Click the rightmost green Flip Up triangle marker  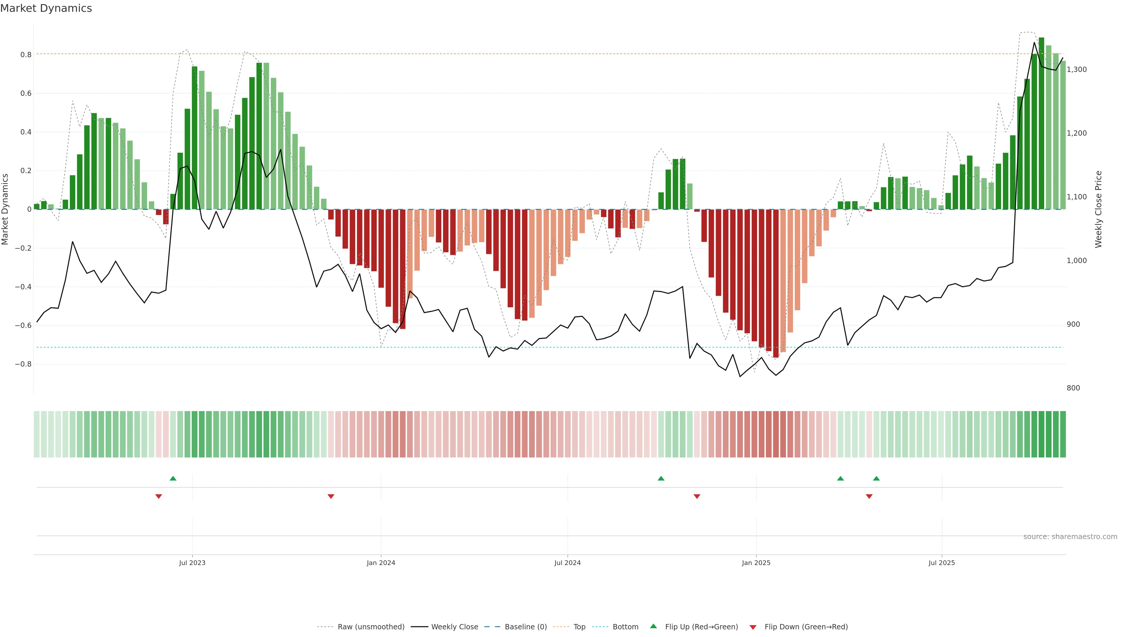click(x=876, y=478)
